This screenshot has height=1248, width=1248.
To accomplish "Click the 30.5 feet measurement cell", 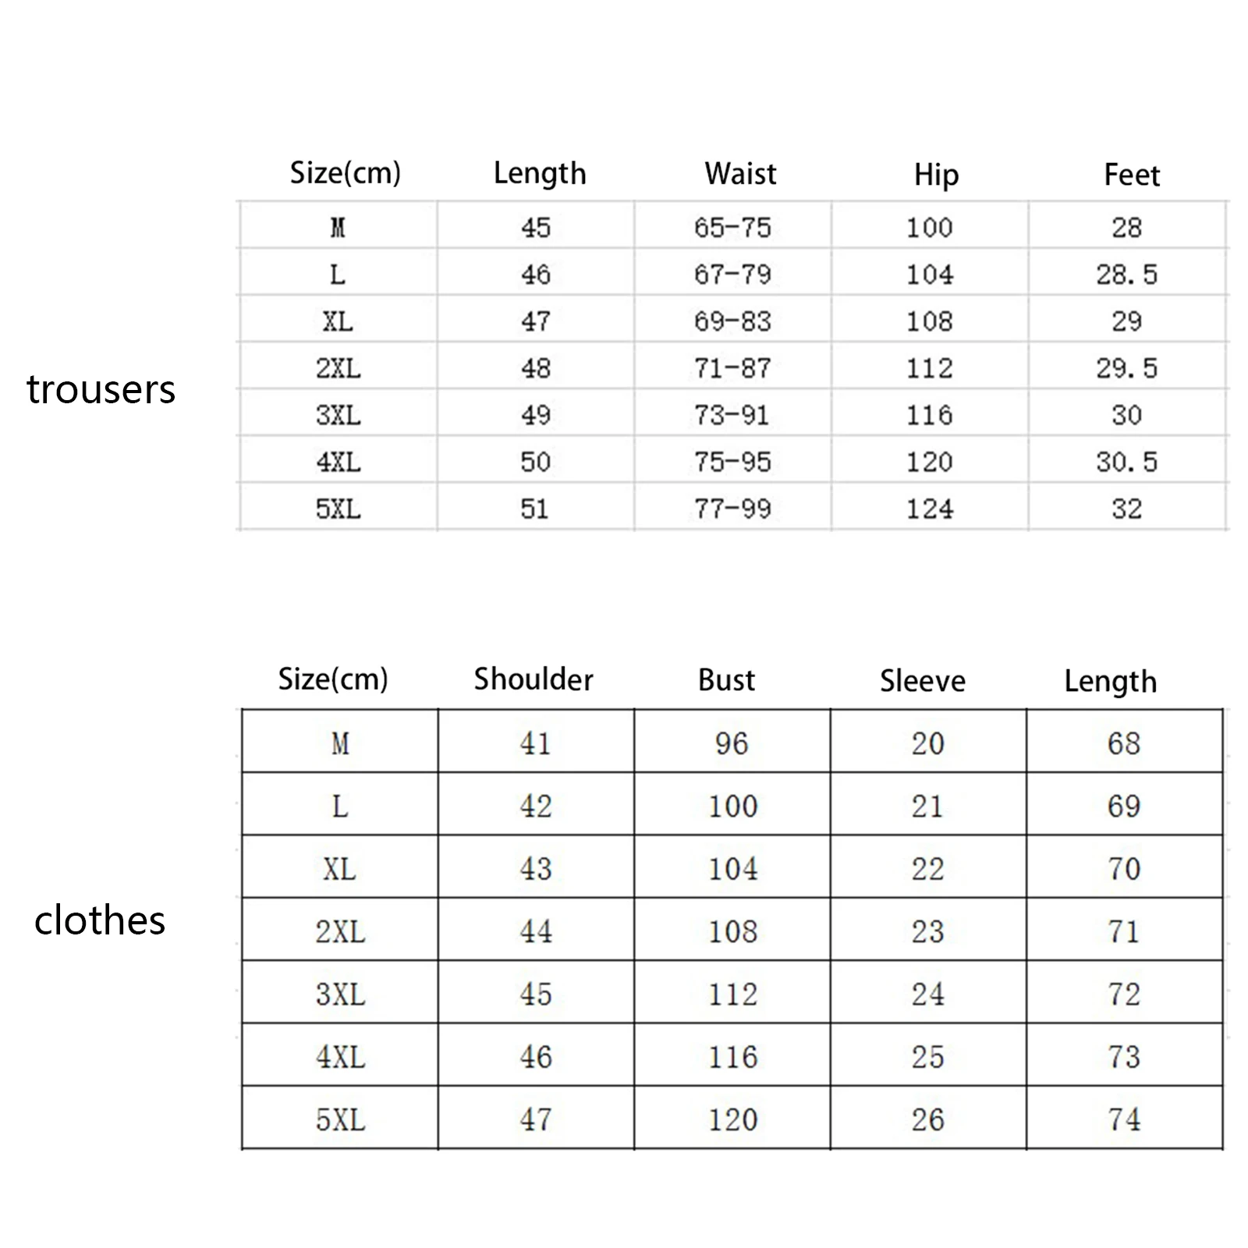I will 1126,462.
